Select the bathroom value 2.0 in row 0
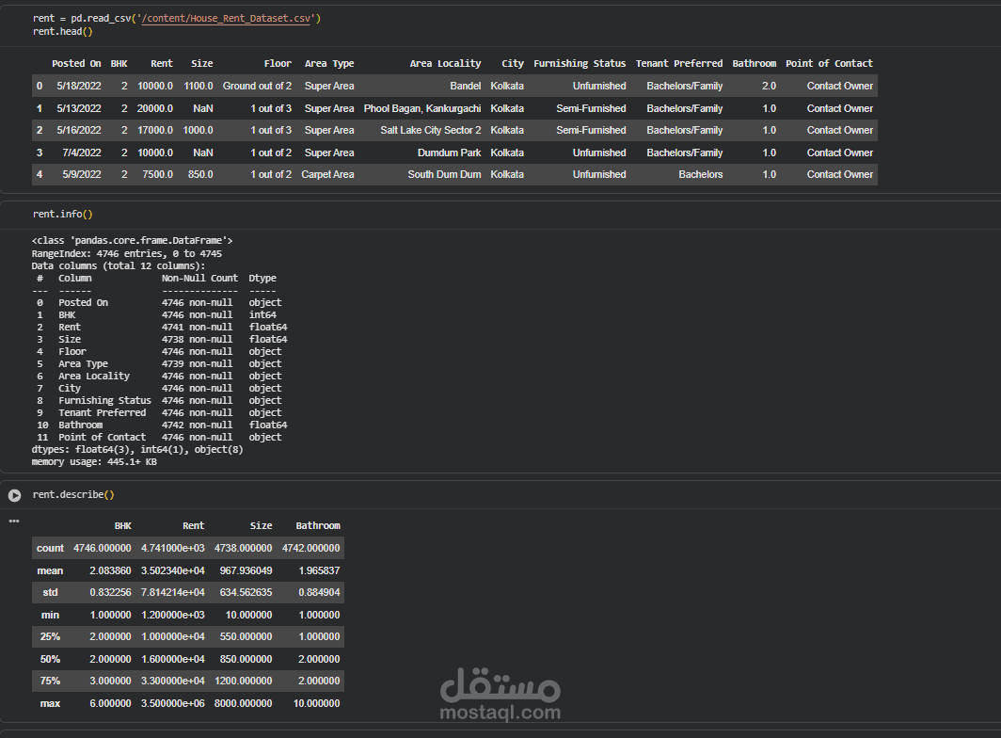Image resolution: width=1001 pixels, height=738 pixels. pos(770,86)
